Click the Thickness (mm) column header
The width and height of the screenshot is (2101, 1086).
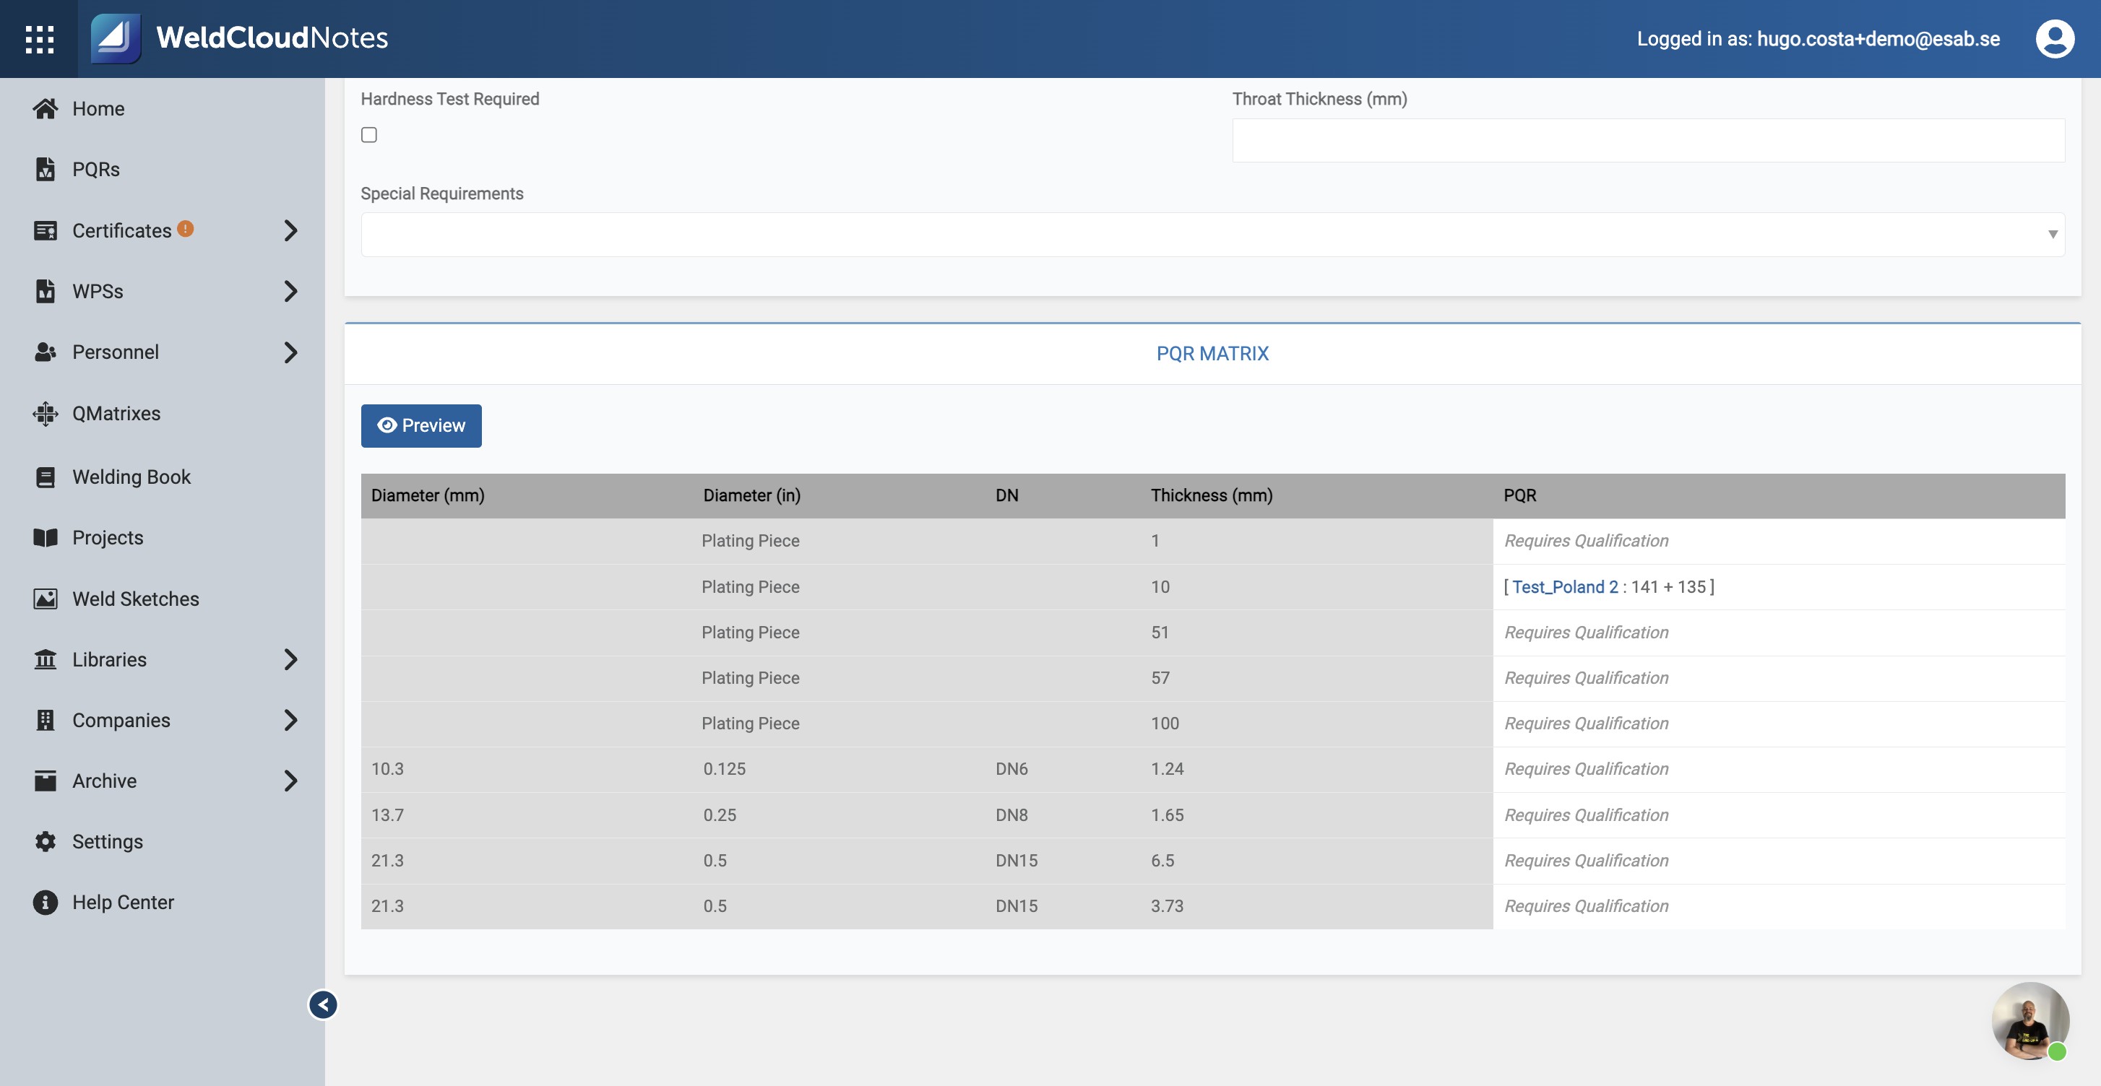coord(1211,496)
